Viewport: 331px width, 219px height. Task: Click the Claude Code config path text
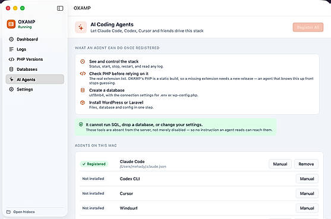click(143, 167)
